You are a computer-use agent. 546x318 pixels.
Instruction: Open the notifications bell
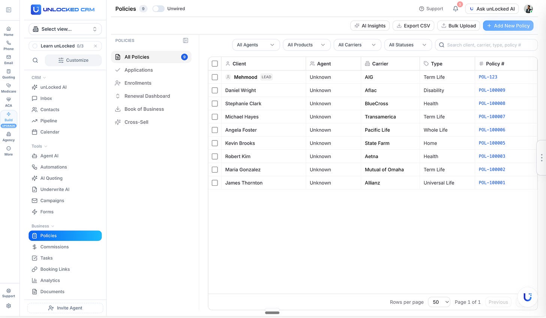tap(456, 9)
